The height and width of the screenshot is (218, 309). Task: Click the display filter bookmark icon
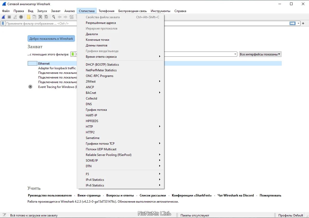[3, 23]
